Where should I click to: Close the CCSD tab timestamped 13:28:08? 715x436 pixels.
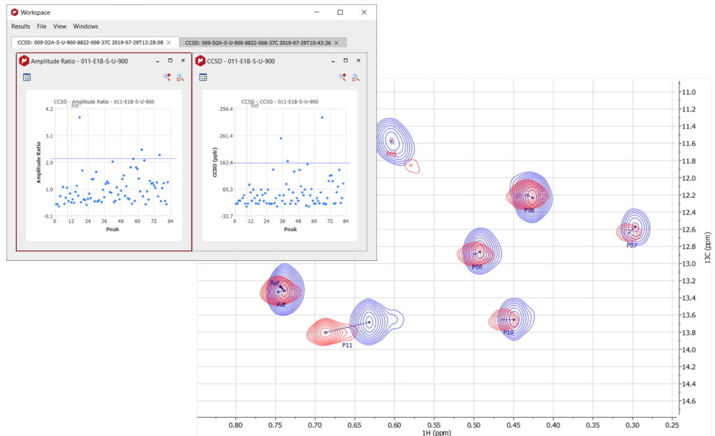169,43
